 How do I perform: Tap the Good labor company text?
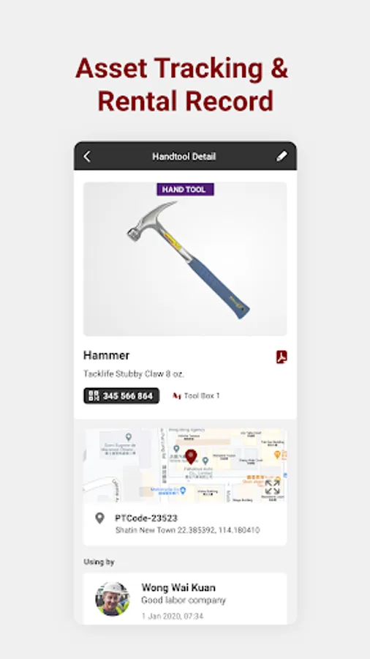(184, 600)
